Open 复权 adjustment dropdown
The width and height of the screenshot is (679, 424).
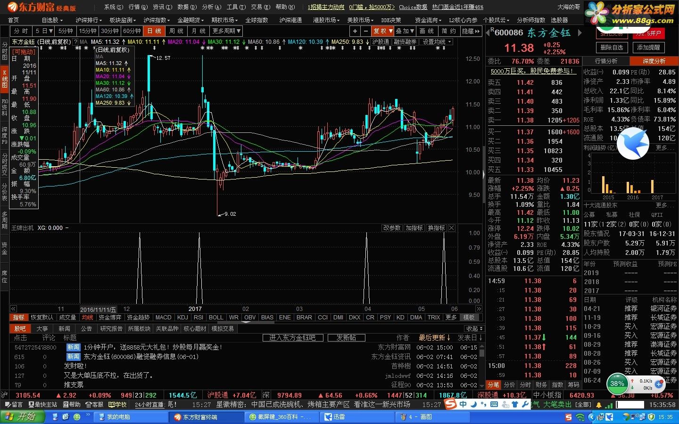coord(383,31)
